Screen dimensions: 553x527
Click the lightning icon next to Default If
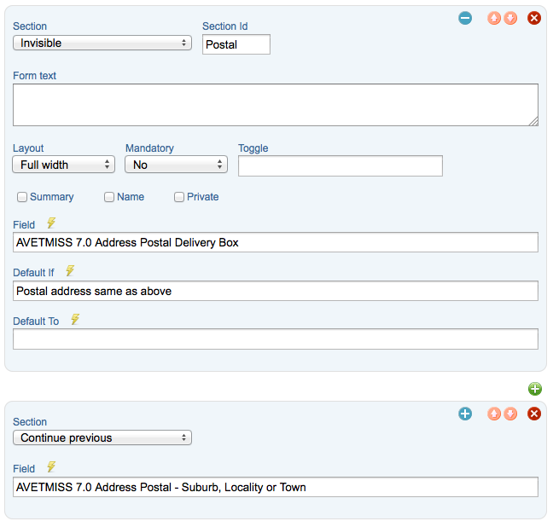point(70,270)
